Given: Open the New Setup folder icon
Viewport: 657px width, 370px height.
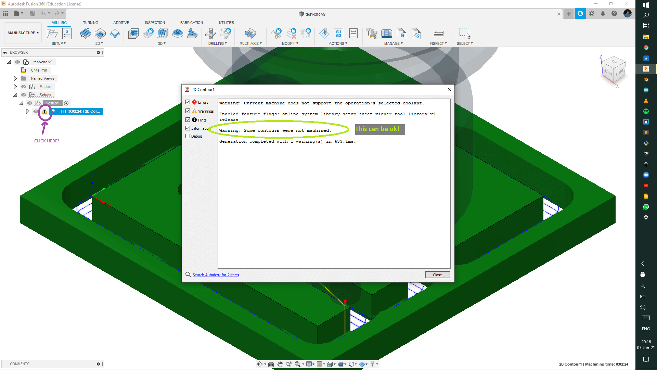Looking at the screenshot, I should [52, 34].
